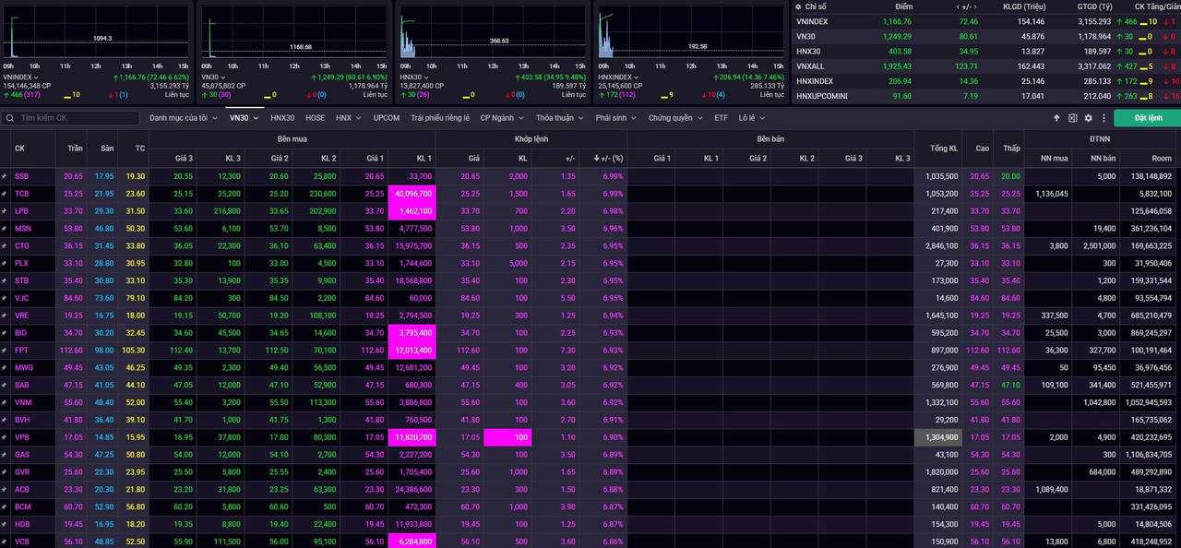Pin the SSB stock row
Image resolution: width=1181 pixels, height=548 pixels.
[x=5, y=176]
